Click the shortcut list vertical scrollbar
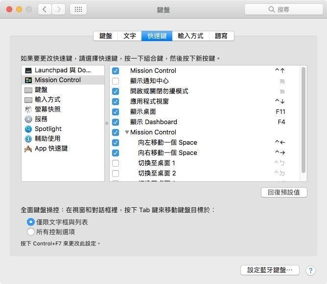 304,120
